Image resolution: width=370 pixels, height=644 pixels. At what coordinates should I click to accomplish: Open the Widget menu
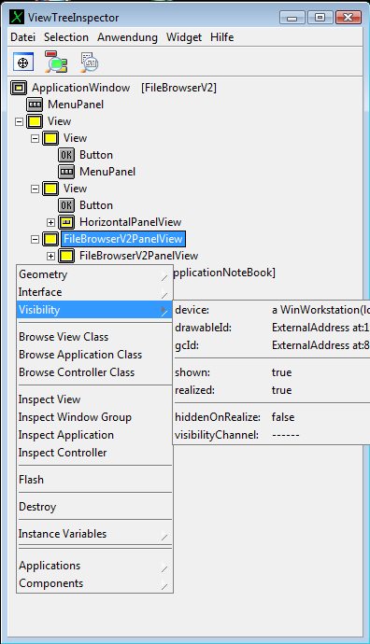184,37
